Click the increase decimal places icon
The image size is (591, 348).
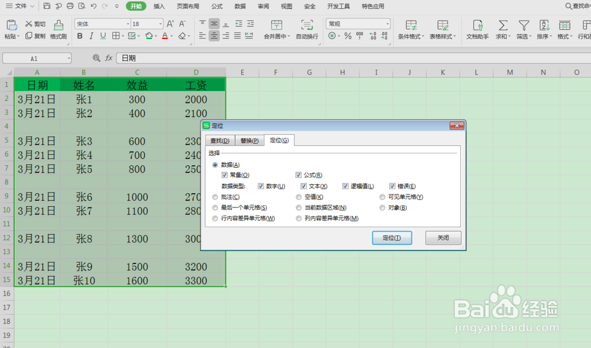point(373,36)
